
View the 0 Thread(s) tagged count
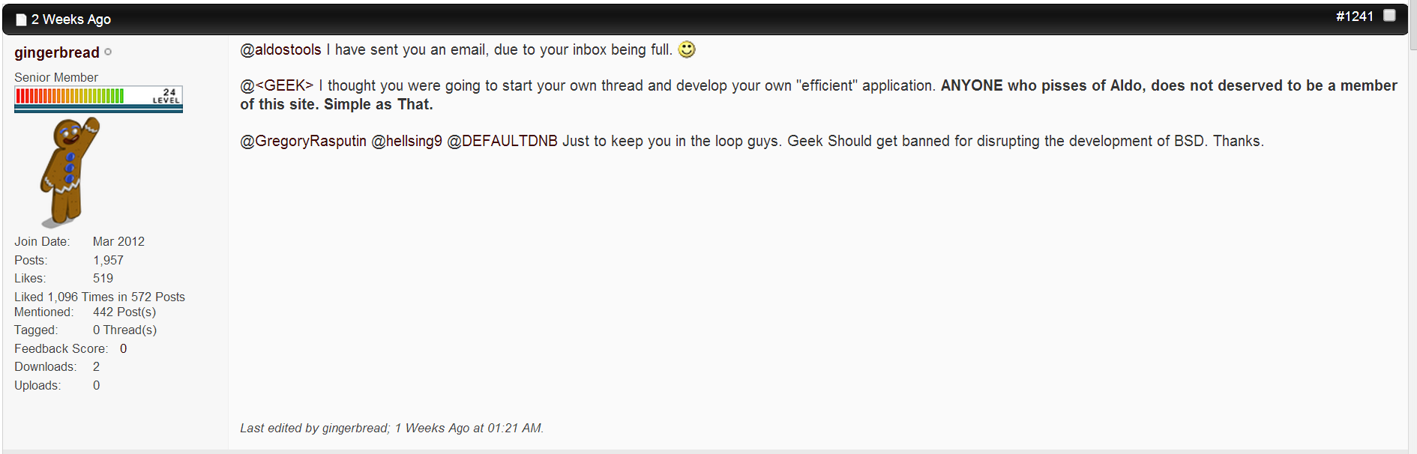(x=124, y=330)
